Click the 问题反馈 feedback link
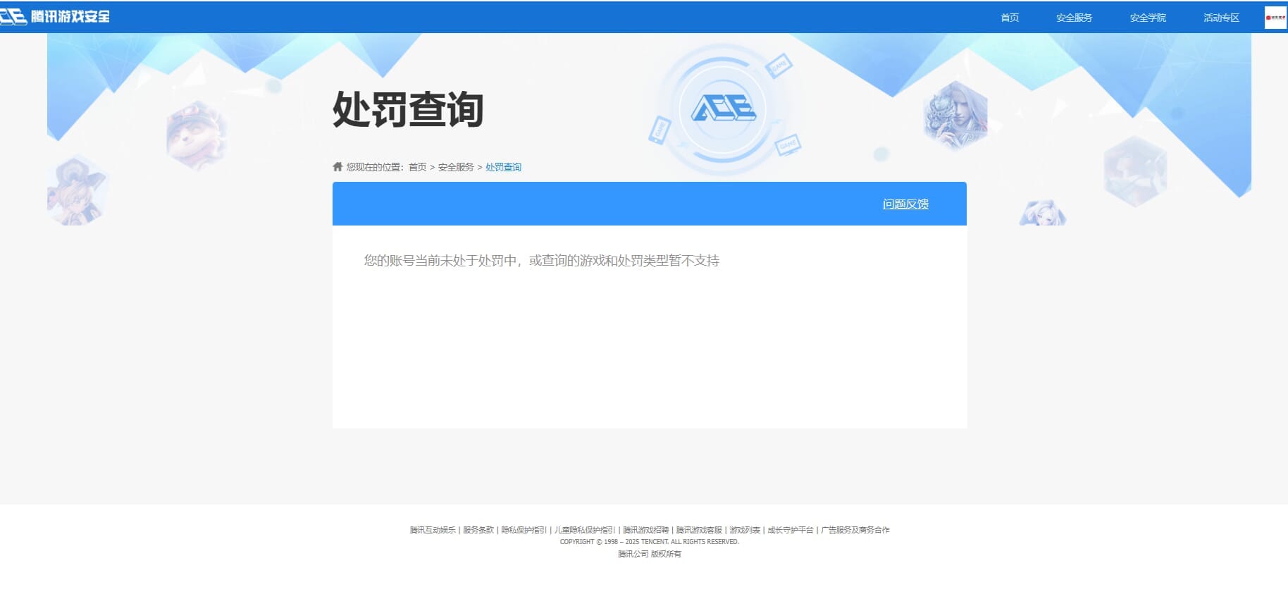The image size is (1288, 599). [905, 204]
